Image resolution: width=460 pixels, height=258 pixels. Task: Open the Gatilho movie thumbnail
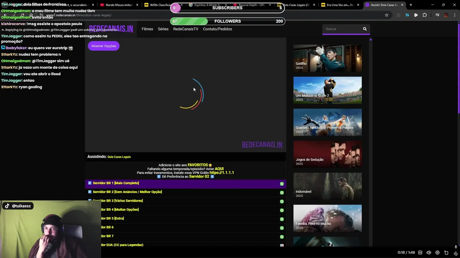[x=327, y=58]
